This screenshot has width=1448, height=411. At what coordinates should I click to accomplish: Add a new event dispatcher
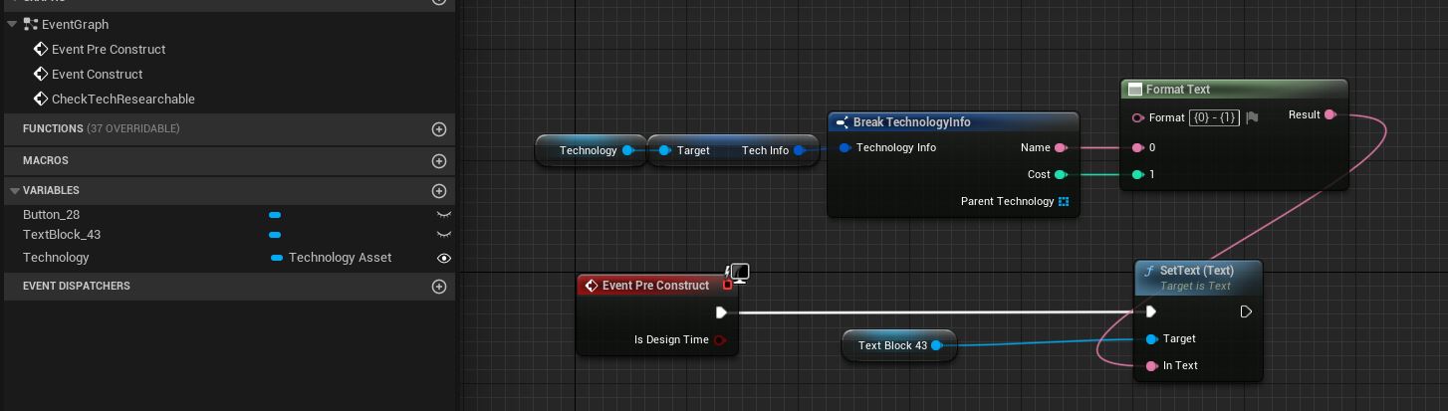[x=438, y=287]
